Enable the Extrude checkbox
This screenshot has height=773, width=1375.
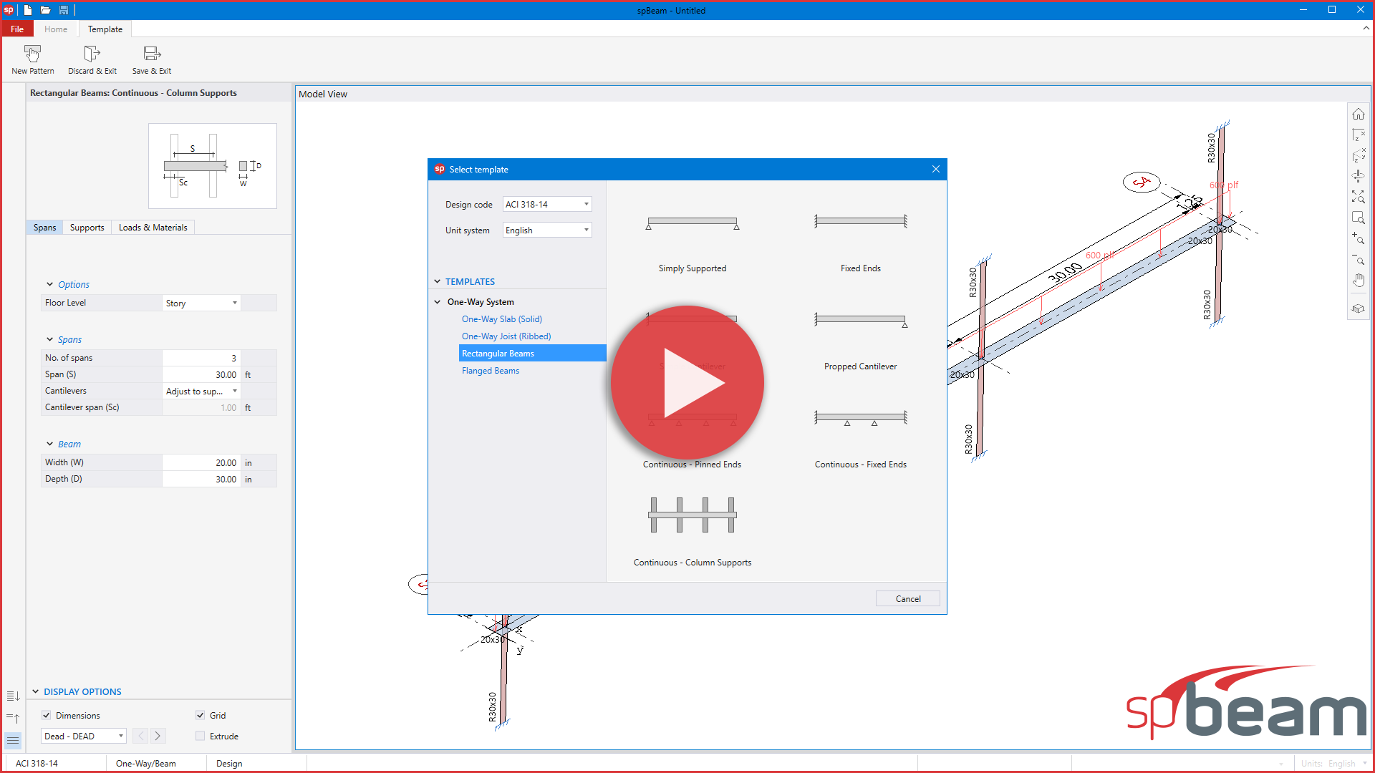(201, 736)
